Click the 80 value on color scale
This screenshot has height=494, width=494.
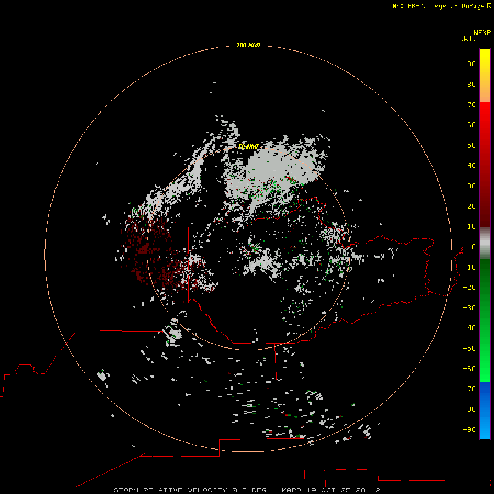(471, 85)
